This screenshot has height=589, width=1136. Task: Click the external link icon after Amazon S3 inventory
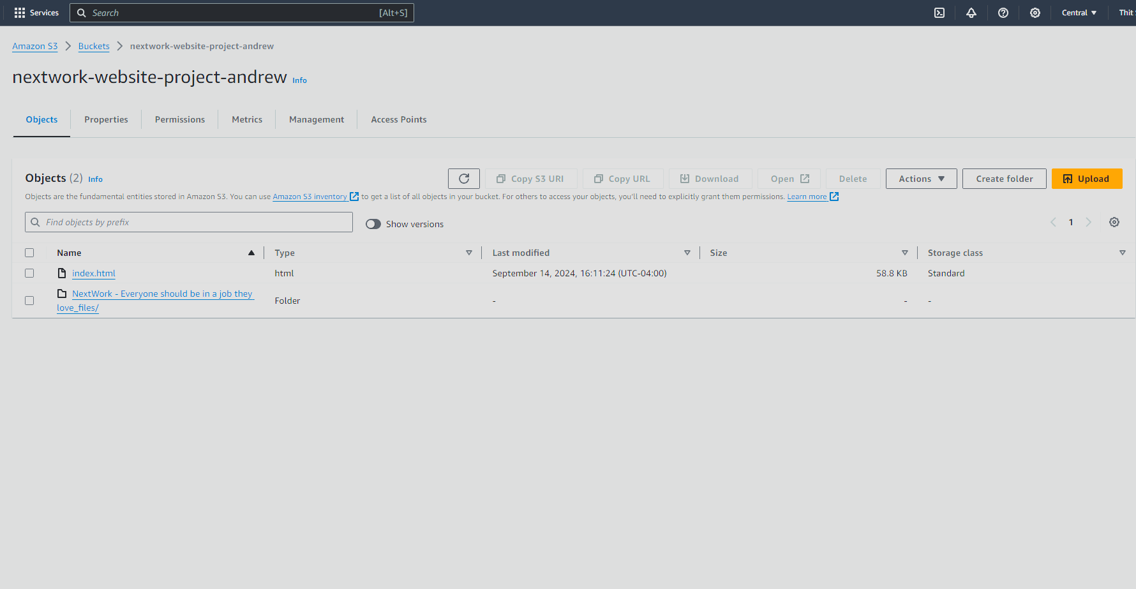tap(354, 197)
